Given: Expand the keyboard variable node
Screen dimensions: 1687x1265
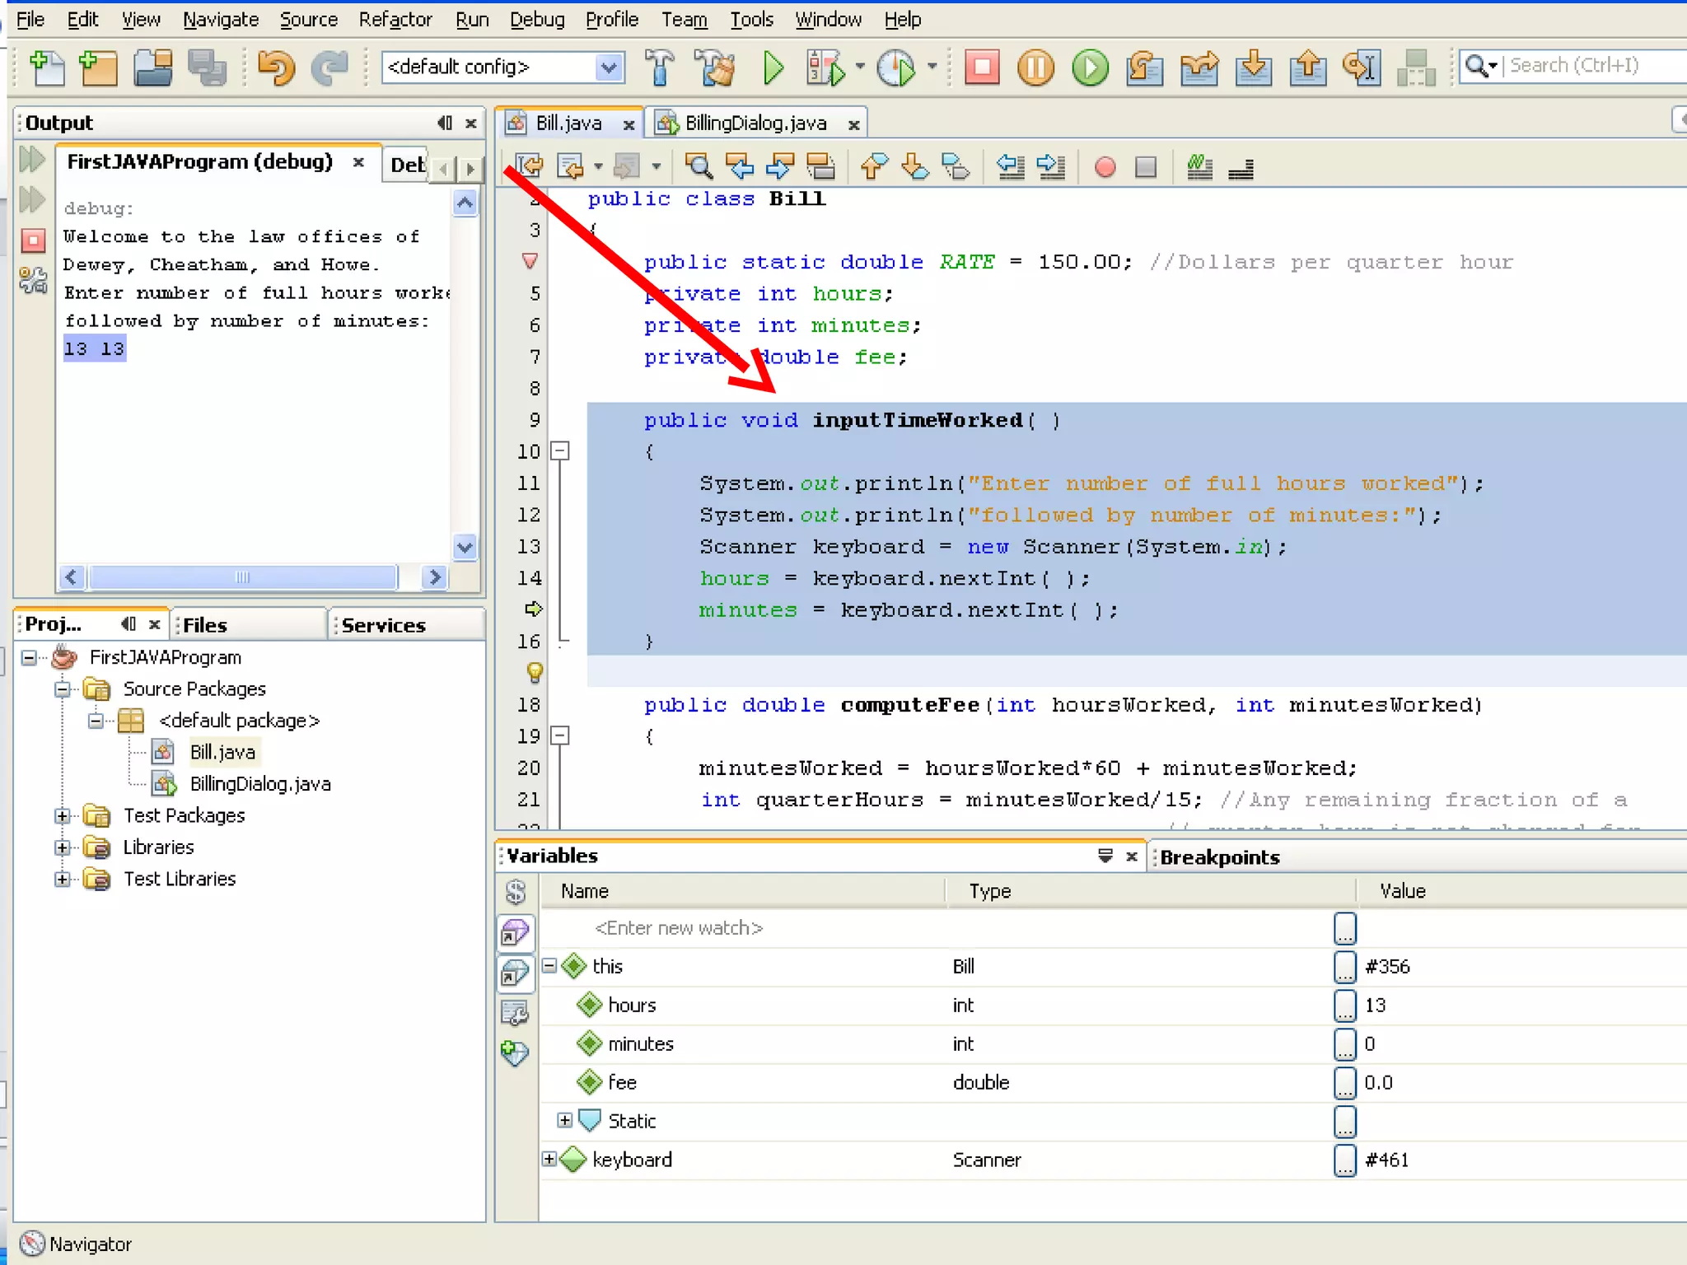Looking at the screenshot, I should [549, 1159].
